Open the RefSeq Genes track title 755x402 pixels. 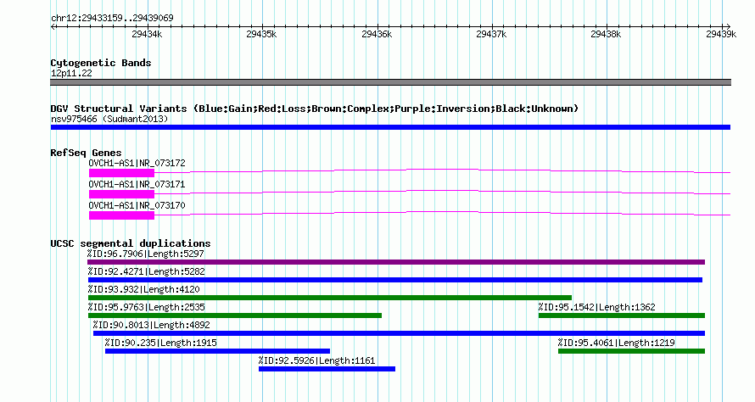(x=86, y=153)
